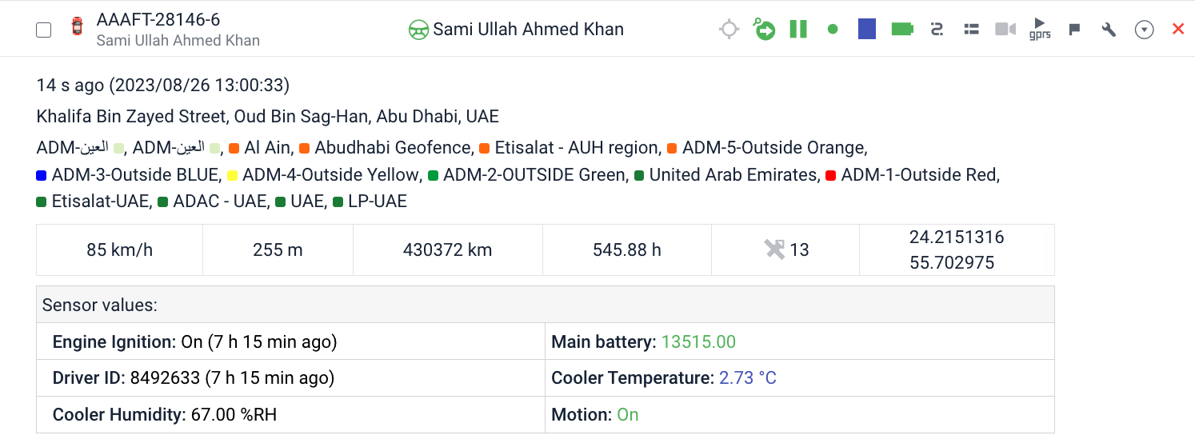Open the track route icon

(937, 30)
